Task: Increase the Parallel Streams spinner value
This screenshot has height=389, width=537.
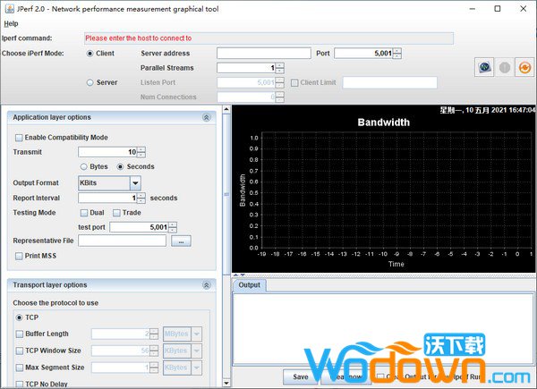Action: tap(280, 64)
